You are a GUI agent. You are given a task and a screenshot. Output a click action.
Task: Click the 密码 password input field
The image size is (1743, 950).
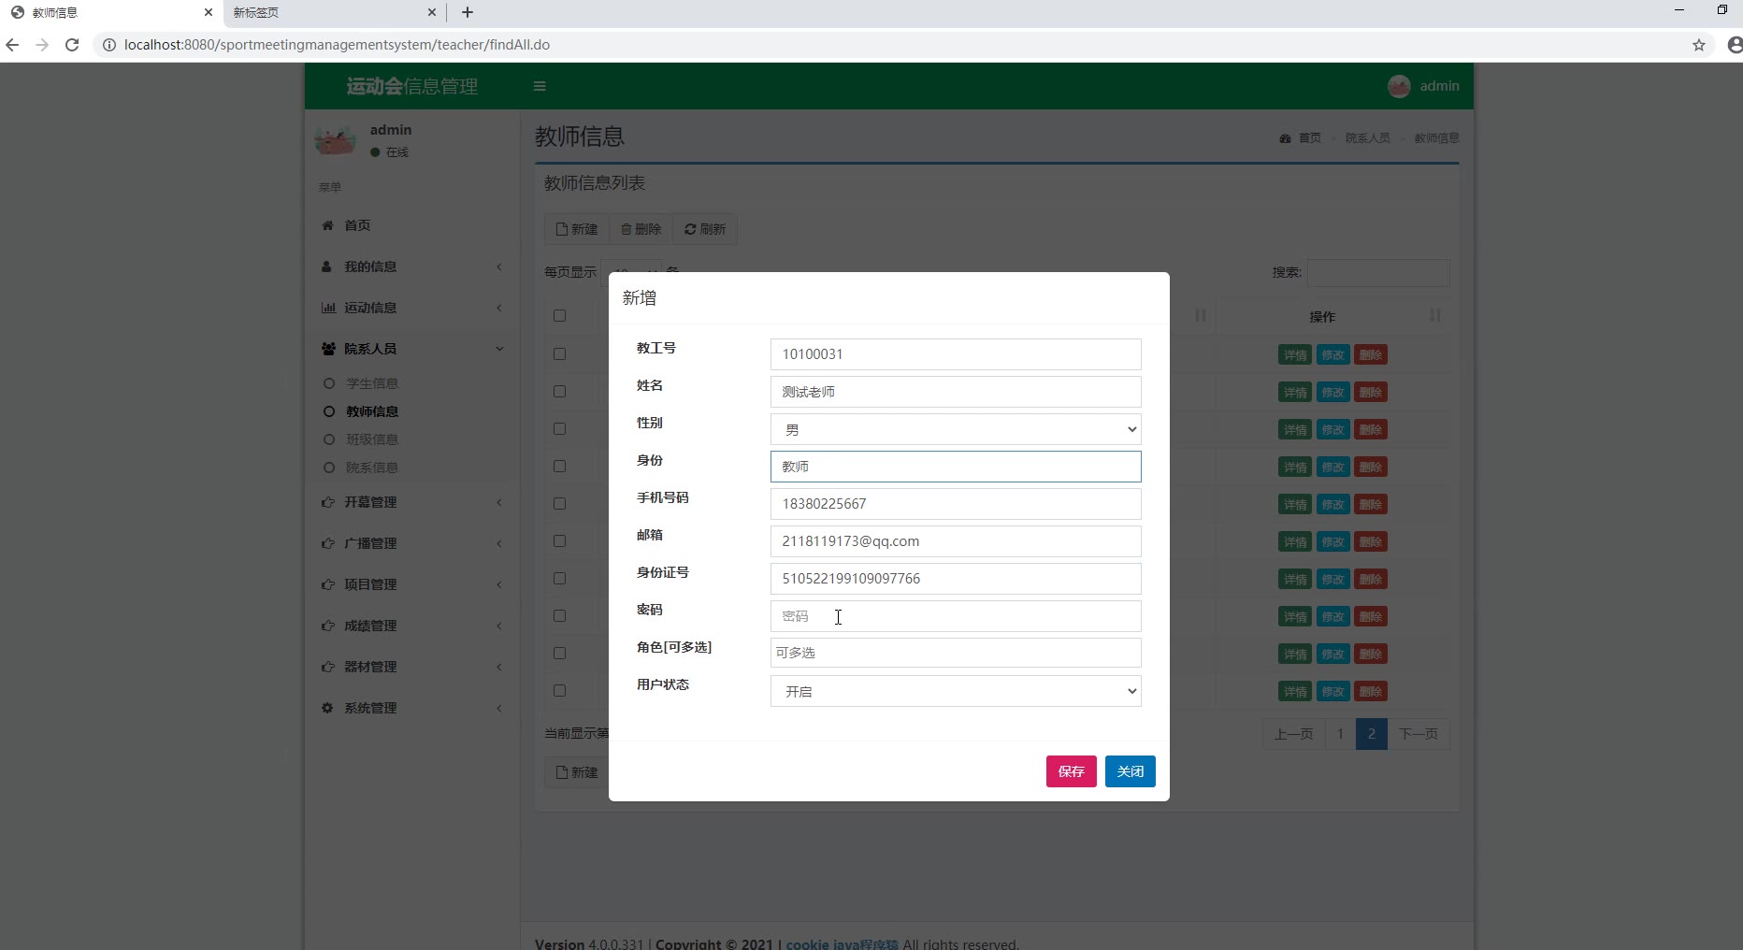(956, 616)
